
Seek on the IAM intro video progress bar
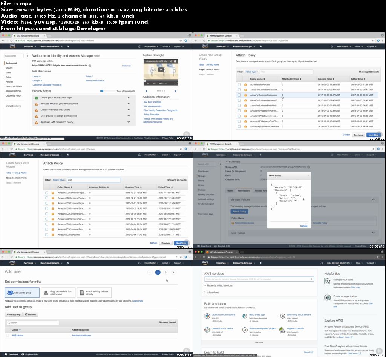click(x=161, y=80)
